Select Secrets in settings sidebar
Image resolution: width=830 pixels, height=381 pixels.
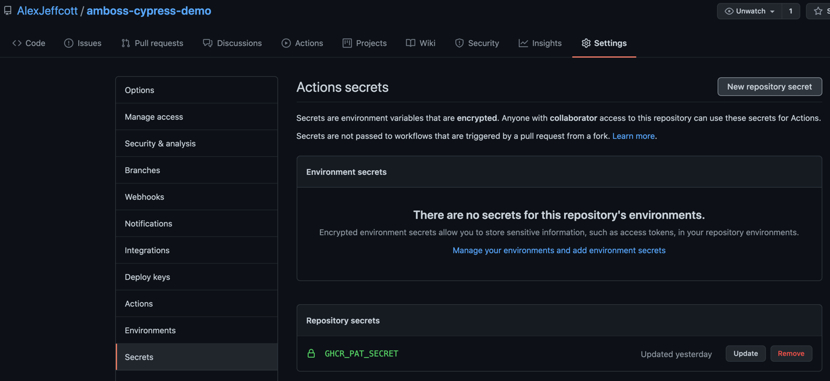coord(197,357)
